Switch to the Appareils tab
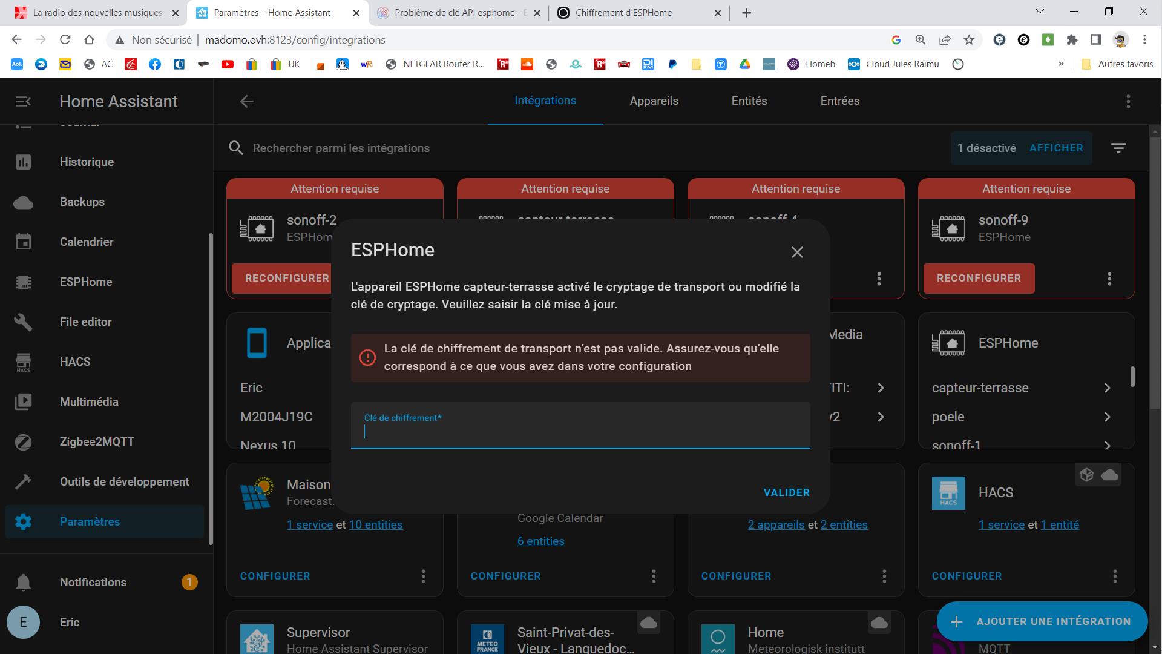Screen dimensions: 1162x654 [654, 101]
